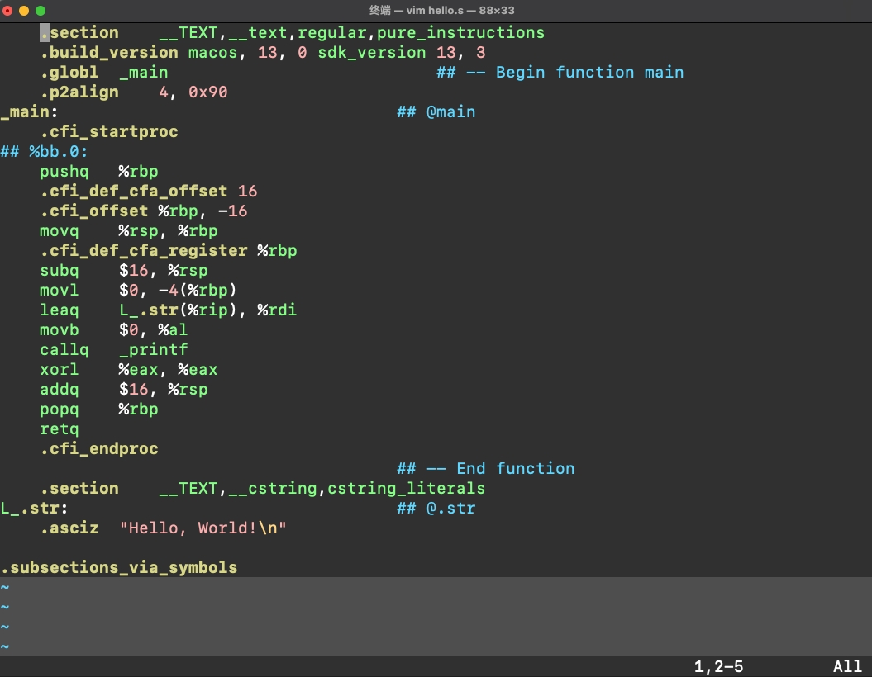Viewport: 872px width, 677px height.
Task: Click the 'All' scroll indicator in status line
Action: coord(847,666)
